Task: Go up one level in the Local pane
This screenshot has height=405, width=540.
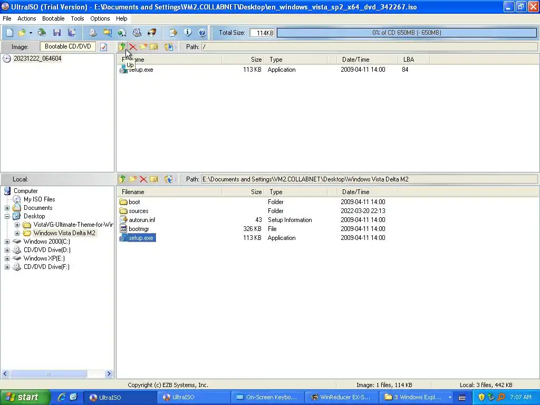Action: click(x=122, y=179)
